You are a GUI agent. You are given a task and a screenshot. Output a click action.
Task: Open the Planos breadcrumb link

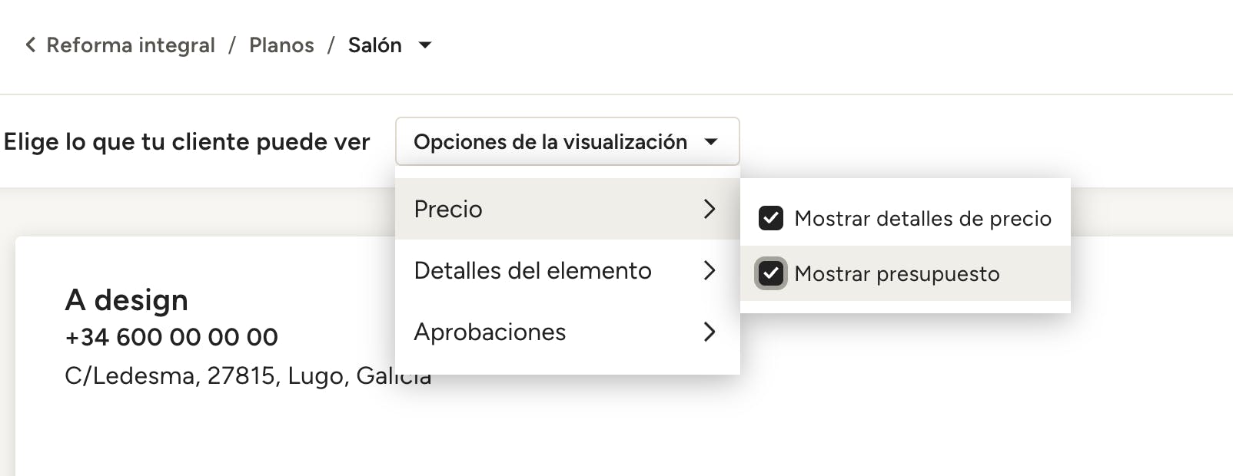[x=281, y=45]
